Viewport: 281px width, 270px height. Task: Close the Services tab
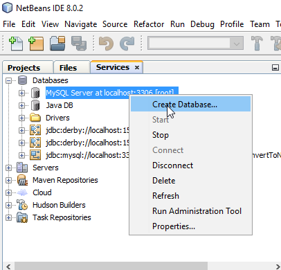coord(137,68)
